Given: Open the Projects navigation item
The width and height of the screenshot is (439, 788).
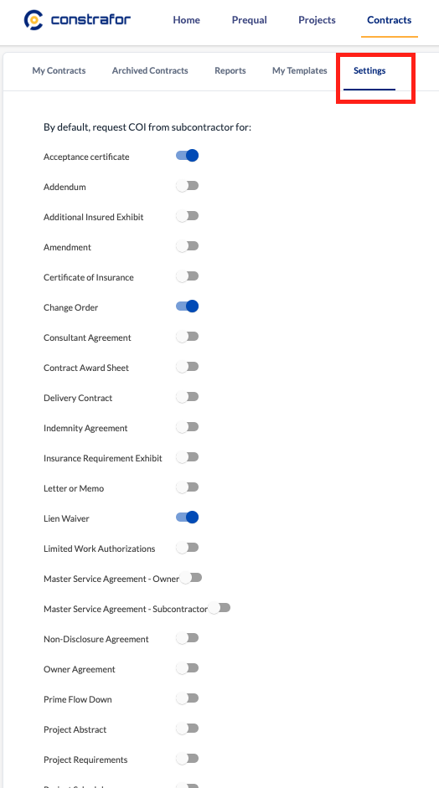Looking at the screenshot, I should tap(317, 20).
